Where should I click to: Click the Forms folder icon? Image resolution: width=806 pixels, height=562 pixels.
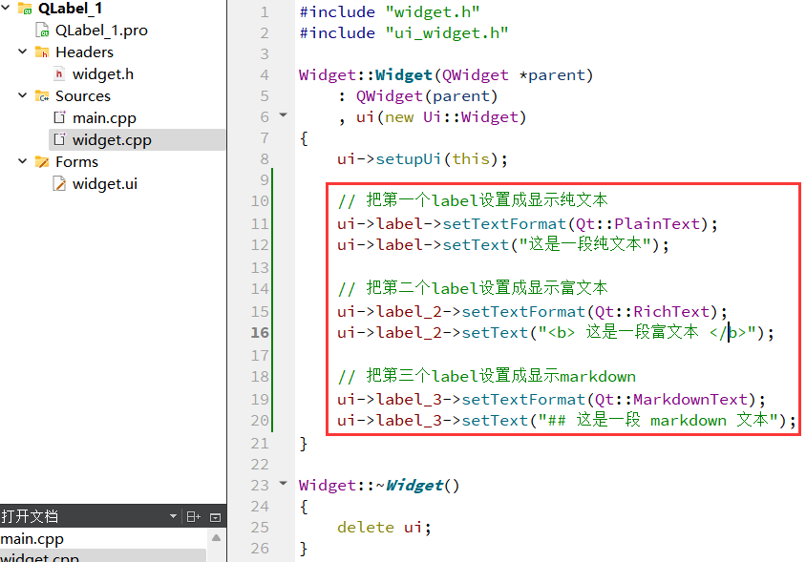click(42, 162)
